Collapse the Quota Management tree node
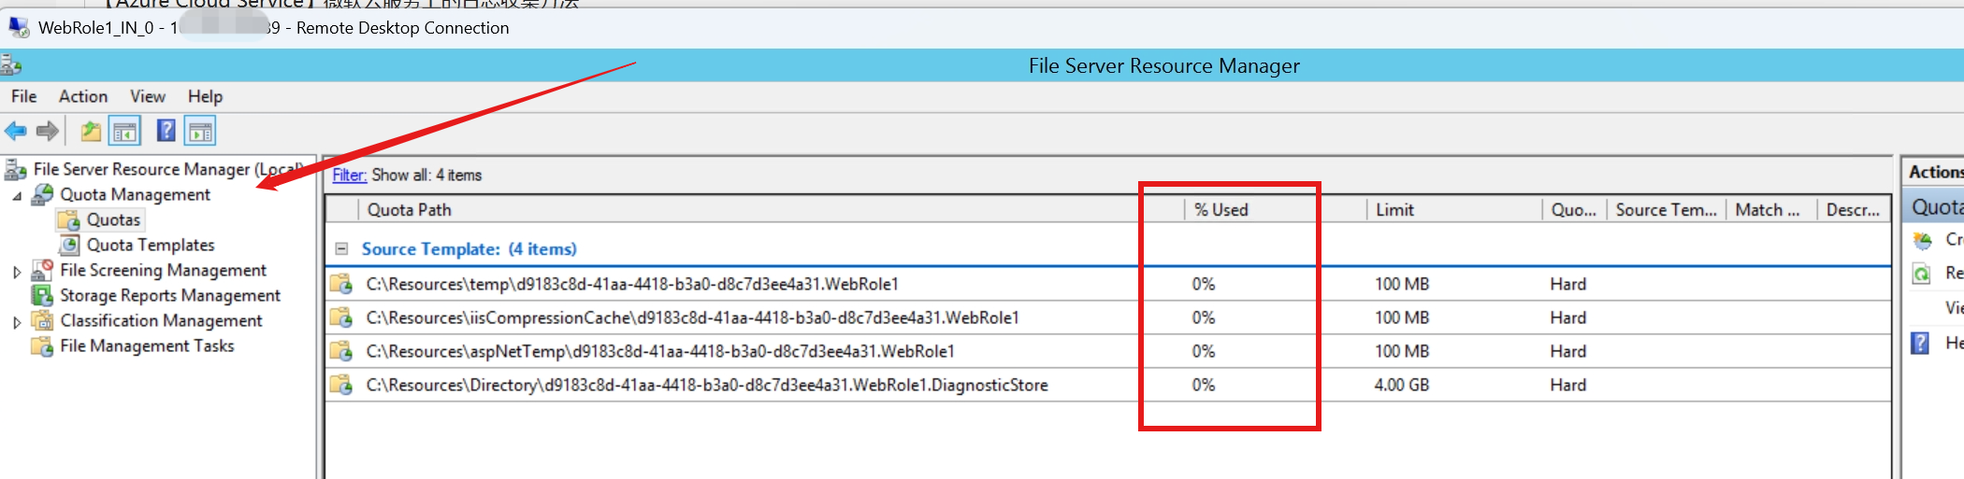This screenshot has width=1964, height=479. 17,196
